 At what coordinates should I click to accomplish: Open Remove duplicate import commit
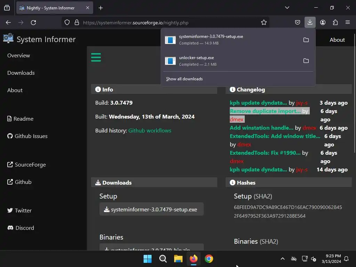coord(265,111)
